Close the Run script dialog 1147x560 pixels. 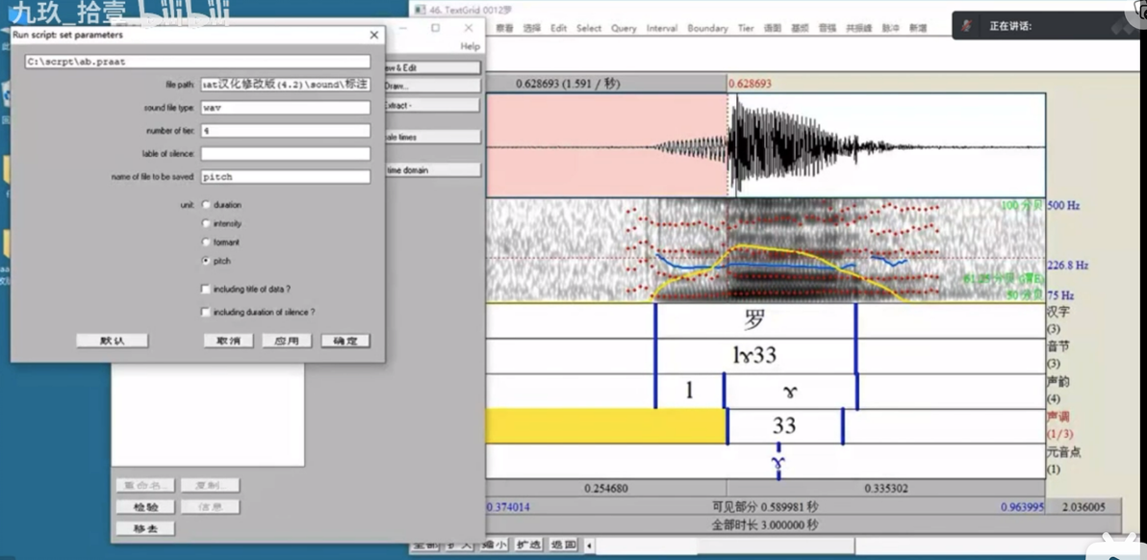(x=374, y=35)
